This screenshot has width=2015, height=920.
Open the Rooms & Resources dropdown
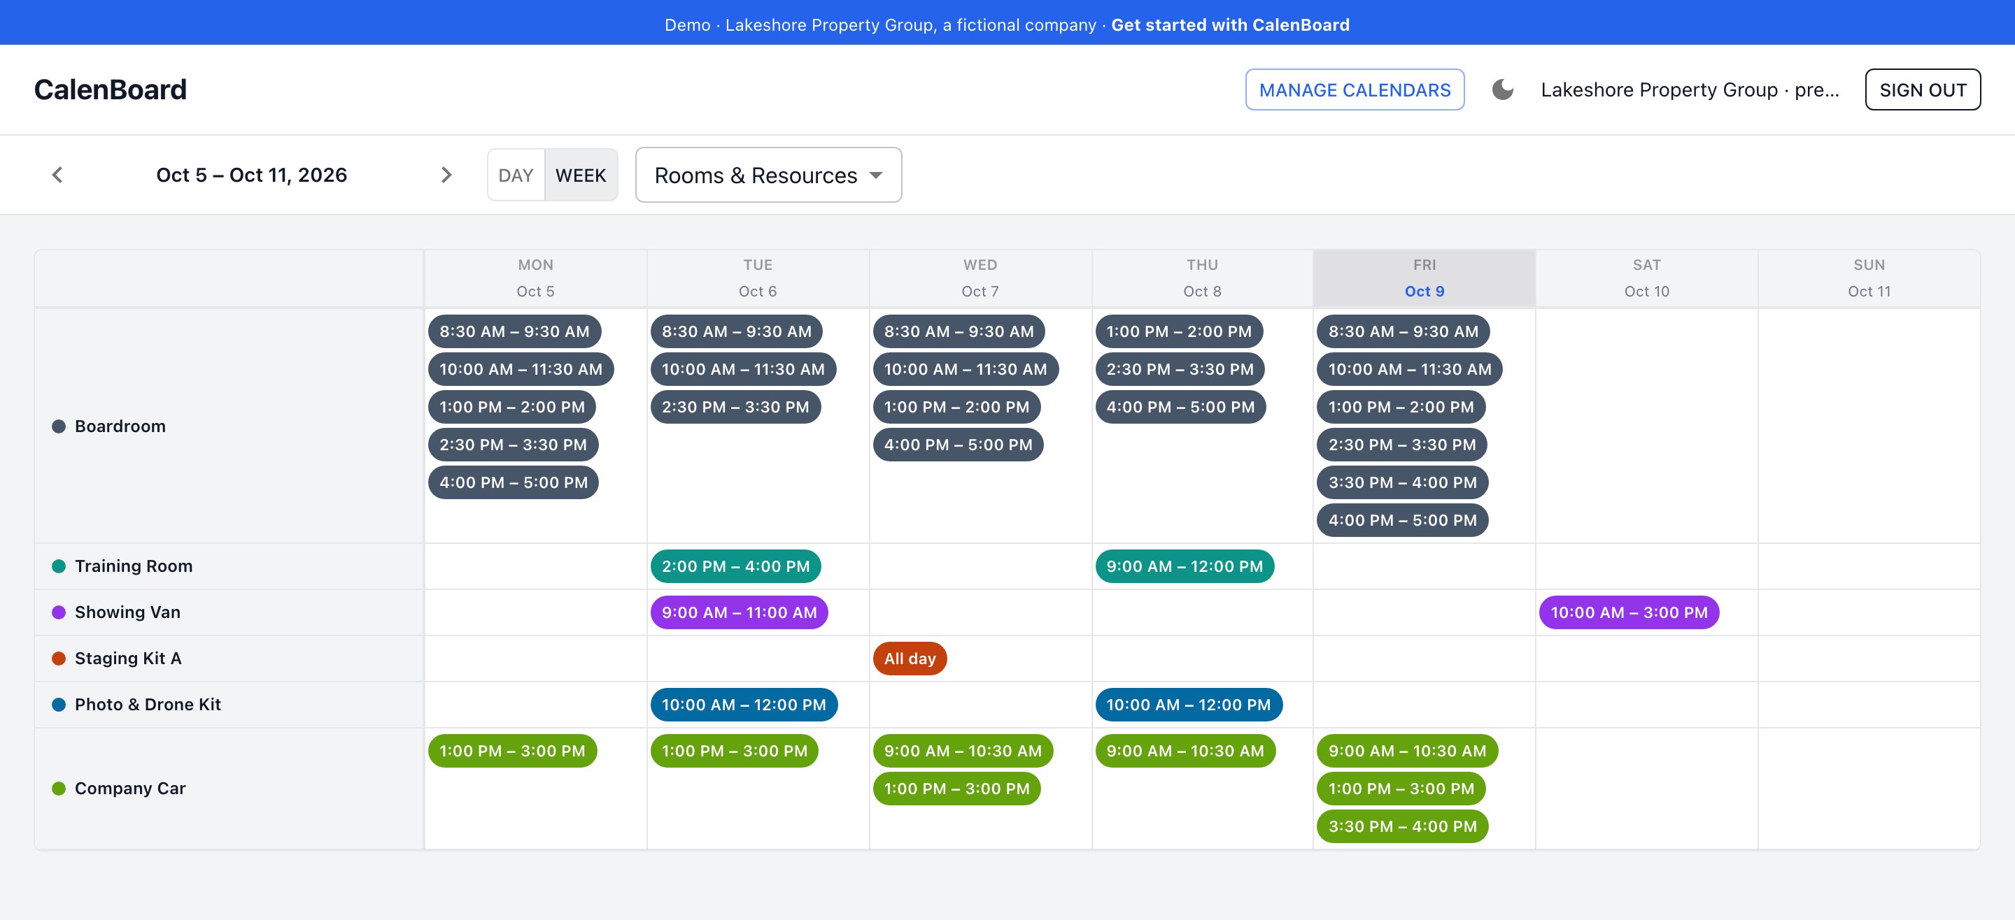click(768, 175)
